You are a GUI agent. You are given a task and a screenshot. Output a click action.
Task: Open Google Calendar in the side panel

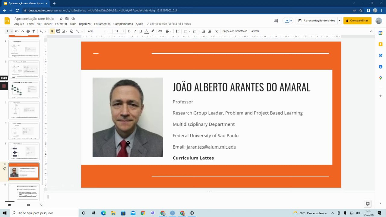coord(381,33)
